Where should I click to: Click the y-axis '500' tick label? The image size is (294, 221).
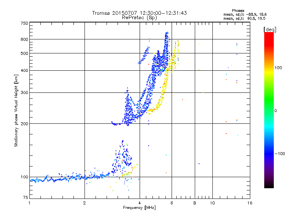(25, 53)
